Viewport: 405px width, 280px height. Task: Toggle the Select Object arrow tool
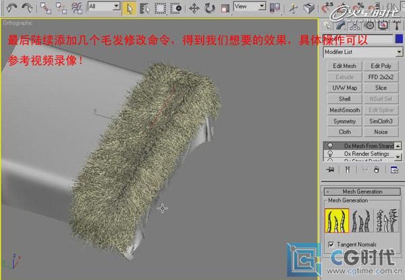[x=129, y=8]
